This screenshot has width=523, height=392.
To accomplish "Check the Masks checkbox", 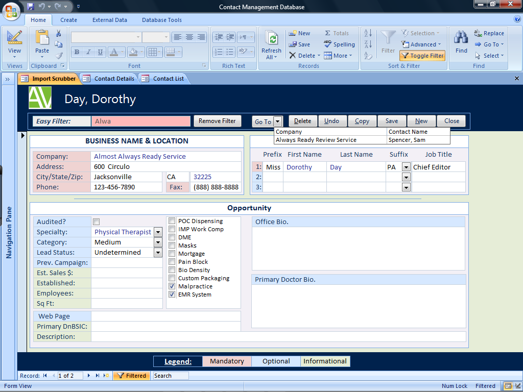I will click(x=172, y=246).
